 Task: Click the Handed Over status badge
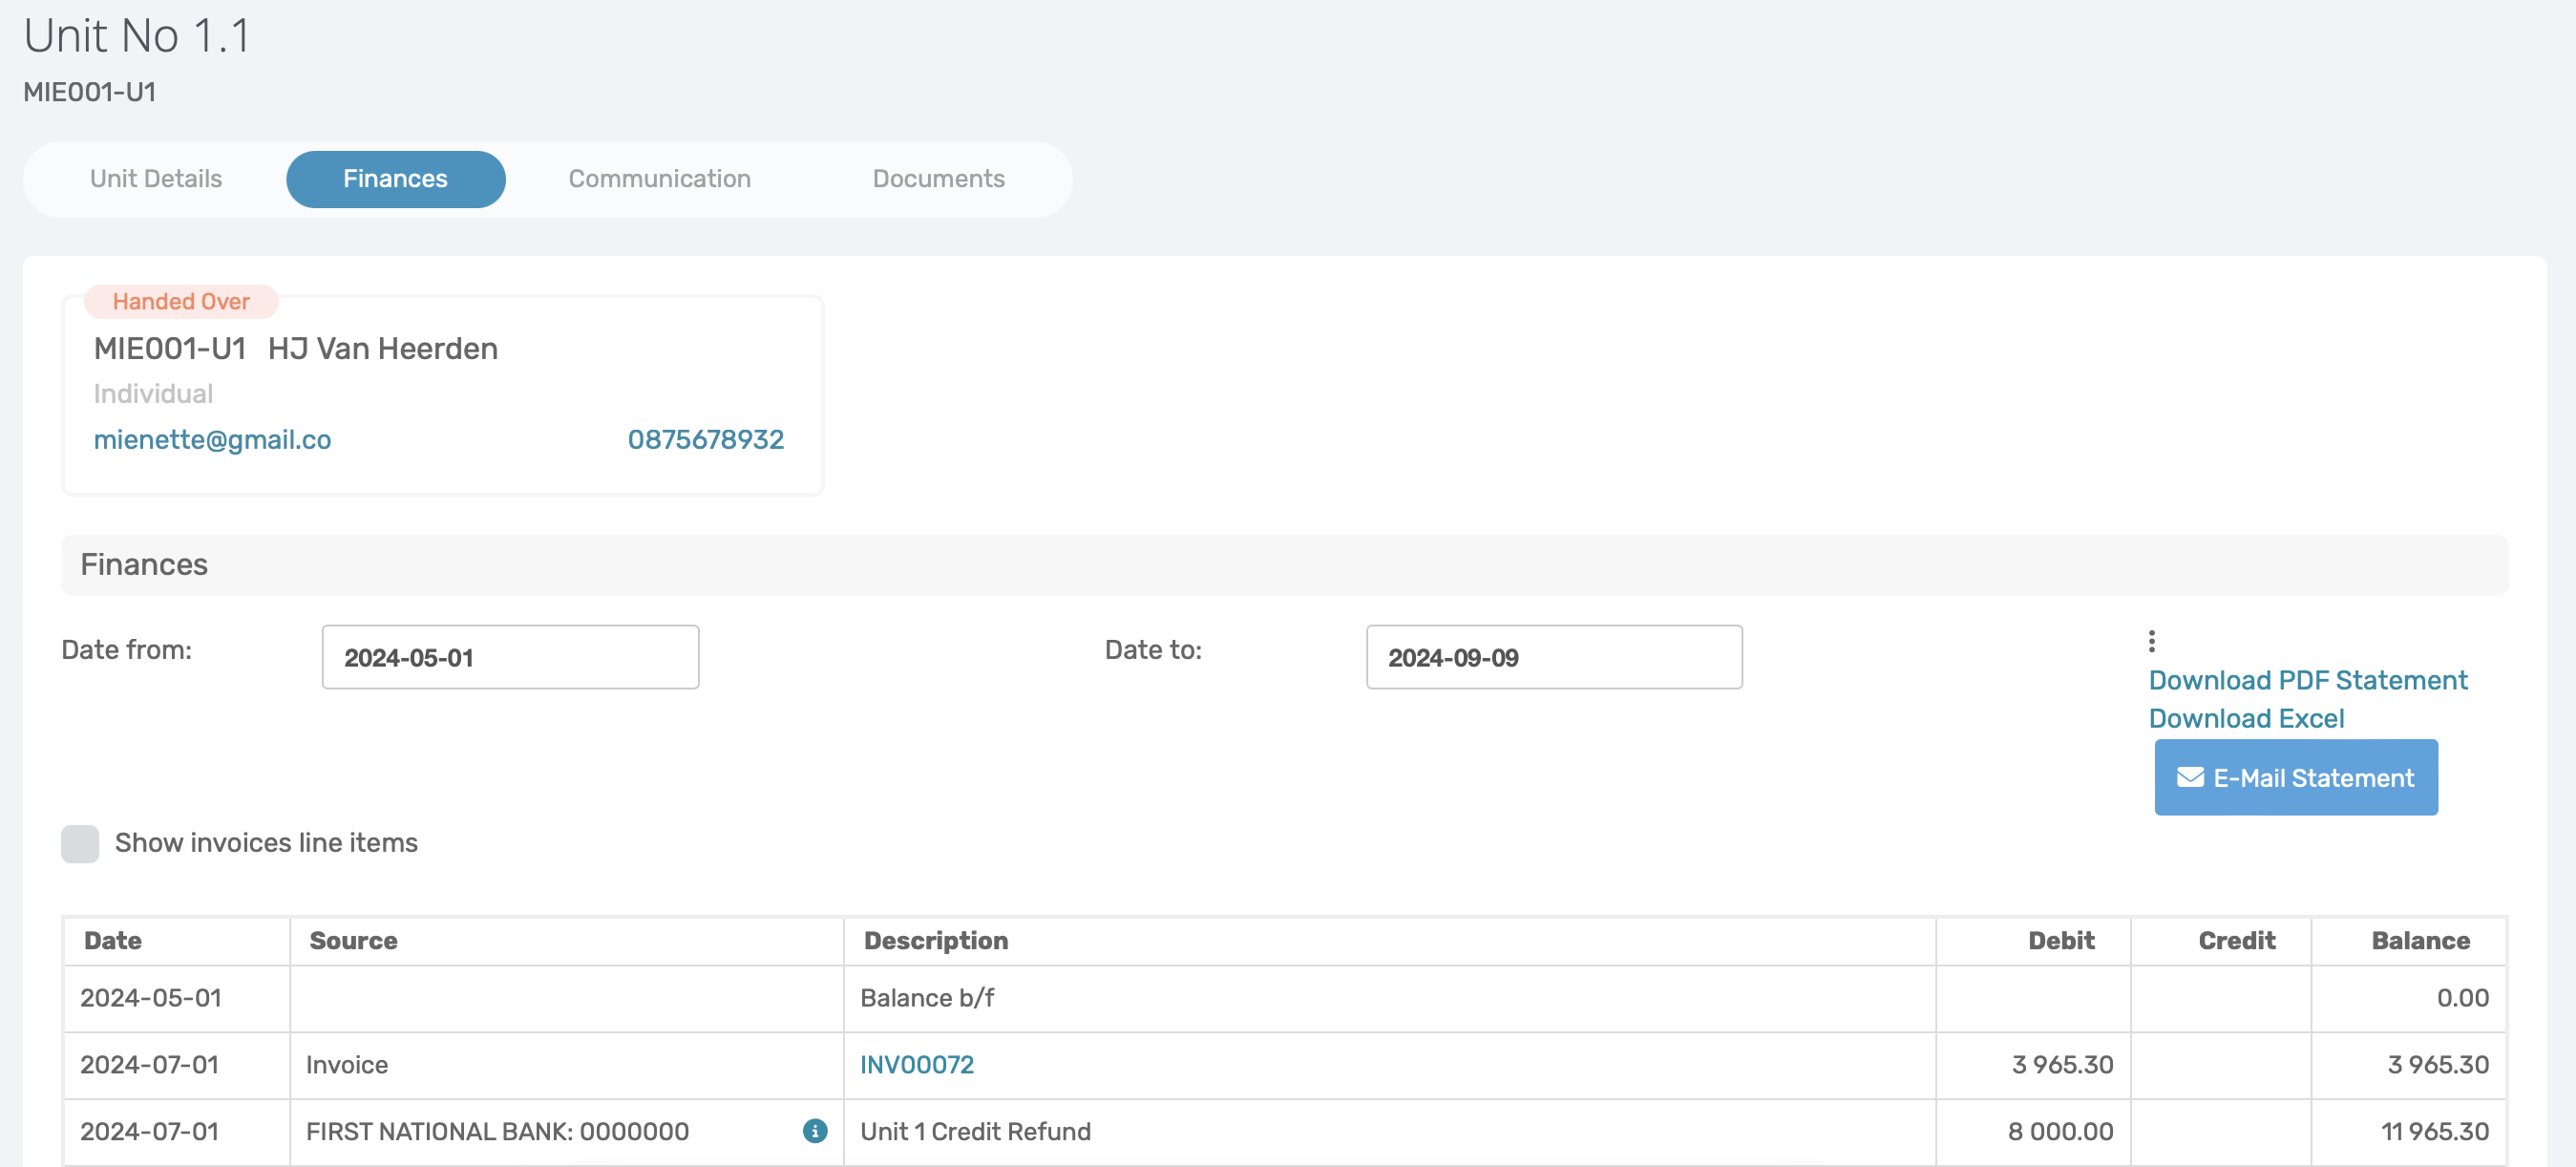tap(181, 301)
